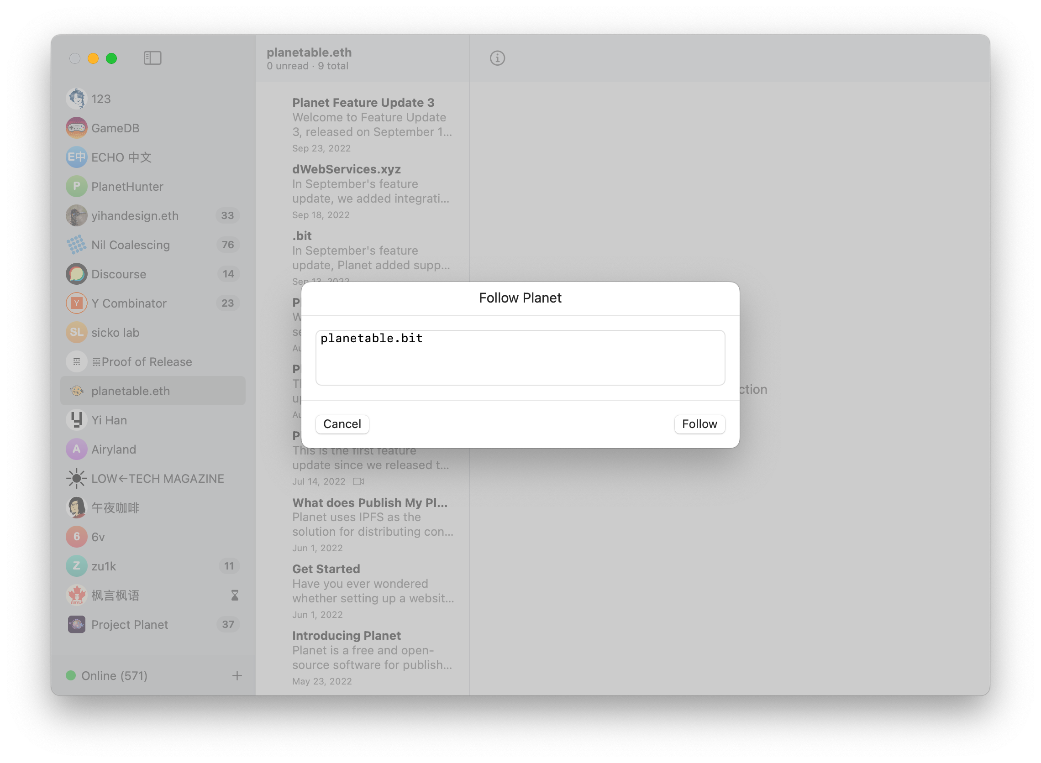Click the Y Combinator logo avatar
1041x763 pixels.
(x=77, y=303)
